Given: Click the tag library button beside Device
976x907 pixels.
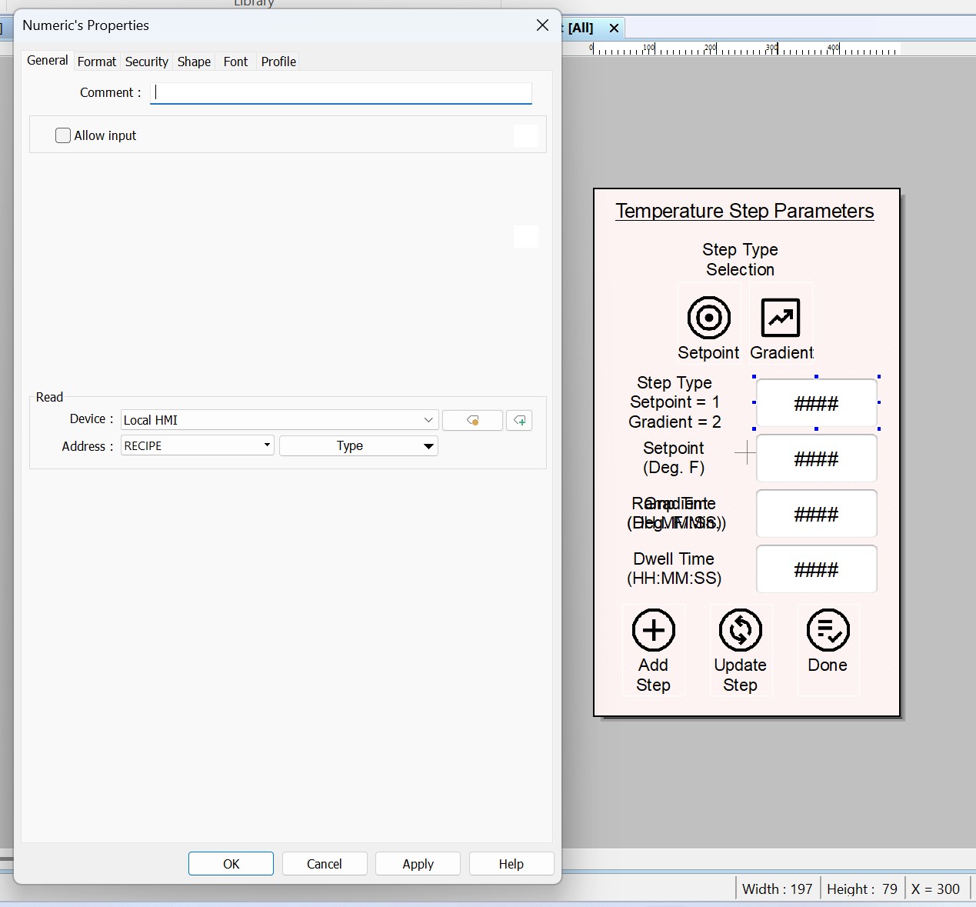Looking at the screenshot, I should click(x=472, y=420).
